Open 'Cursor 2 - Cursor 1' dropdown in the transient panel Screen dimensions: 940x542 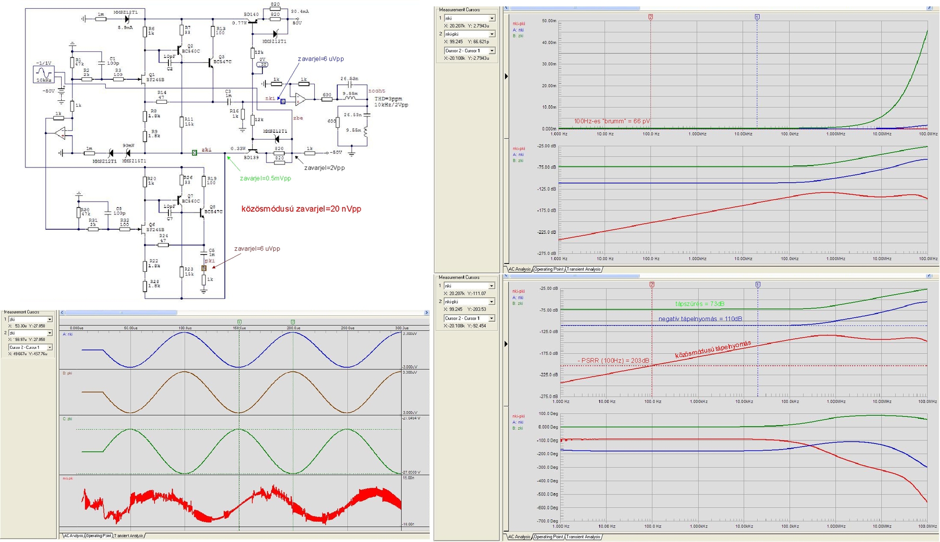tap(49, 347)
